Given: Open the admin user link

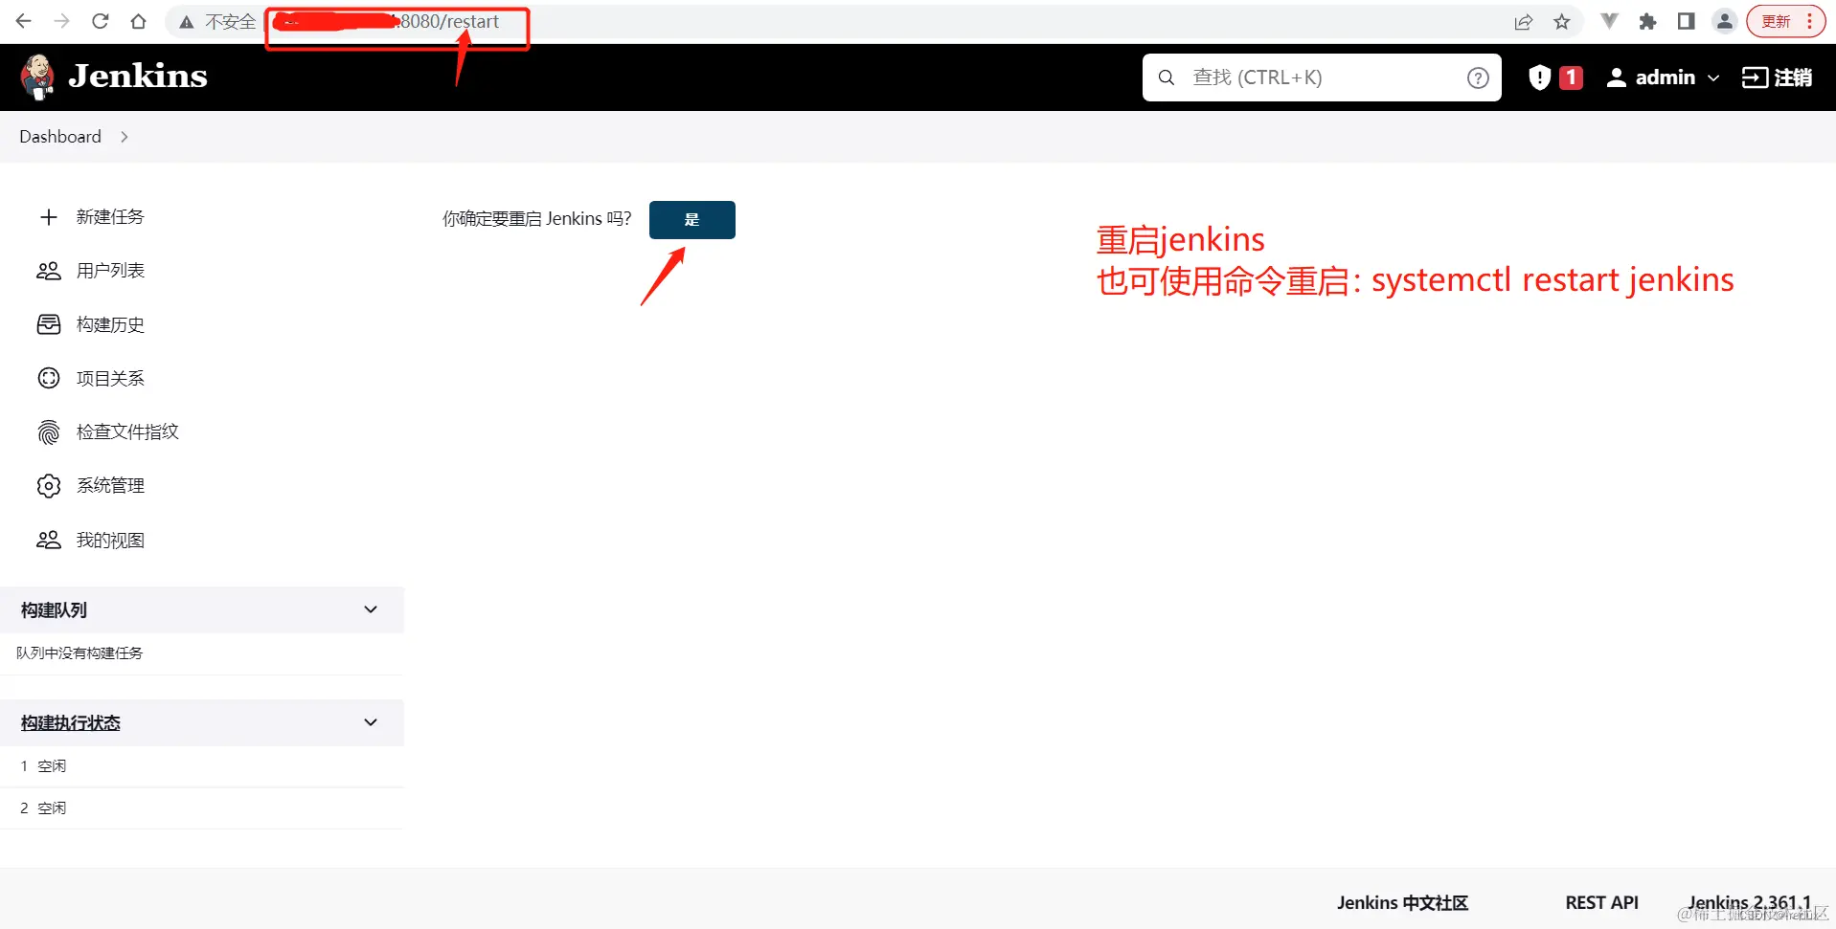Looking at the screenshot, I should point(1651,77).
